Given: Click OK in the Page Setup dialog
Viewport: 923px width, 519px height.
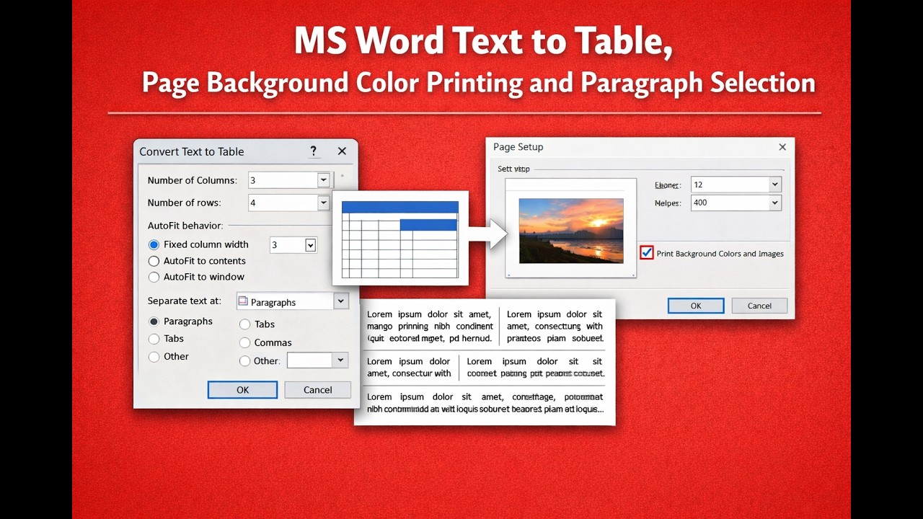Looking at the screenshot, I should click(x=696, y=306).
